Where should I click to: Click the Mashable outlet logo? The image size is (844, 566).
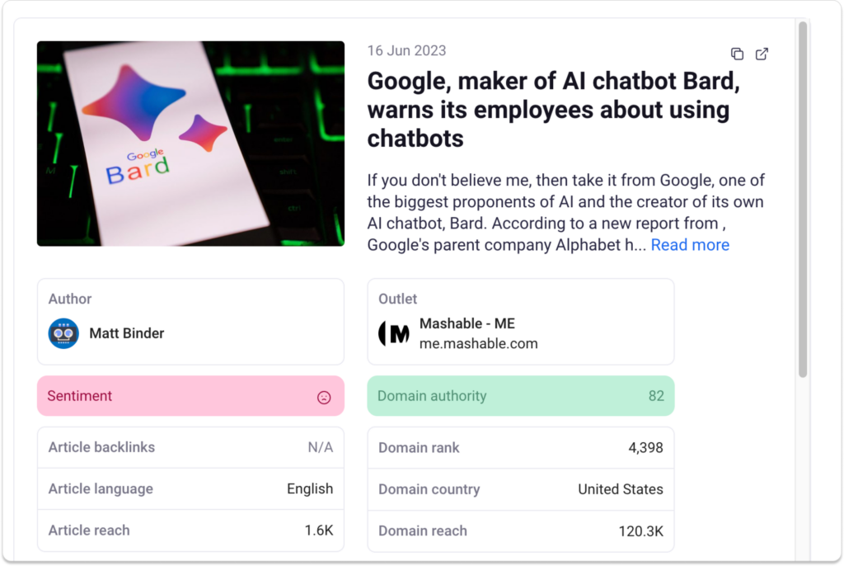pos(394,333)
